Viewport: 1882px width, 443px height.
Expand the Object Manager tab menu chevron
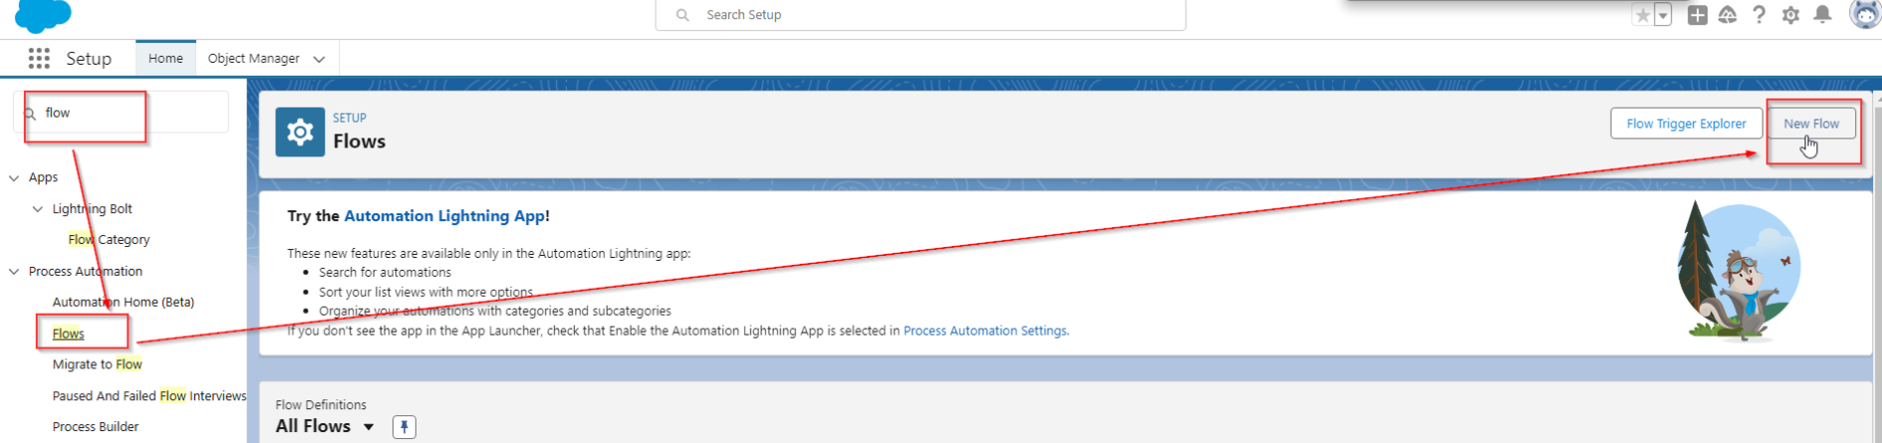(x=319, y=59)
